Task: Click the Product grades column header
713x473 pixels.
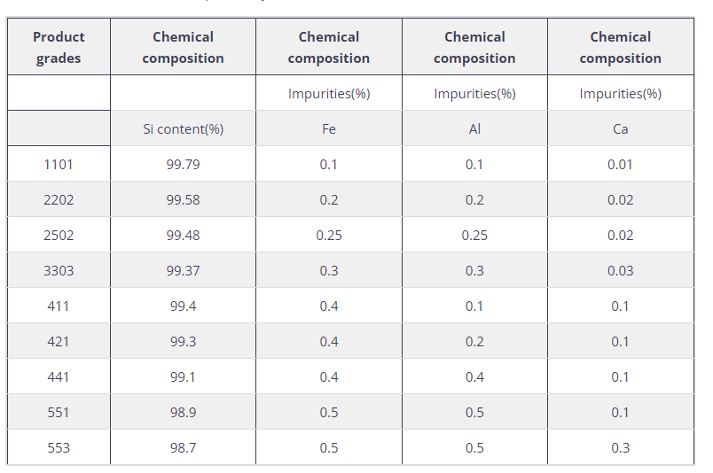Action: tap(59, 48)
